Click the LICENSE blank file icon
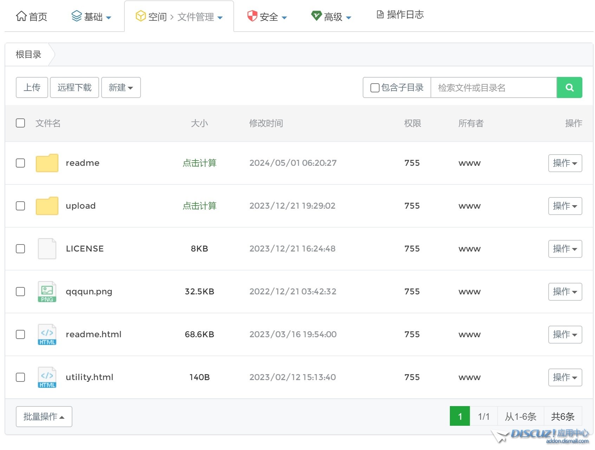Viewport: 595px width, 450px height. (x=47, y=249)
